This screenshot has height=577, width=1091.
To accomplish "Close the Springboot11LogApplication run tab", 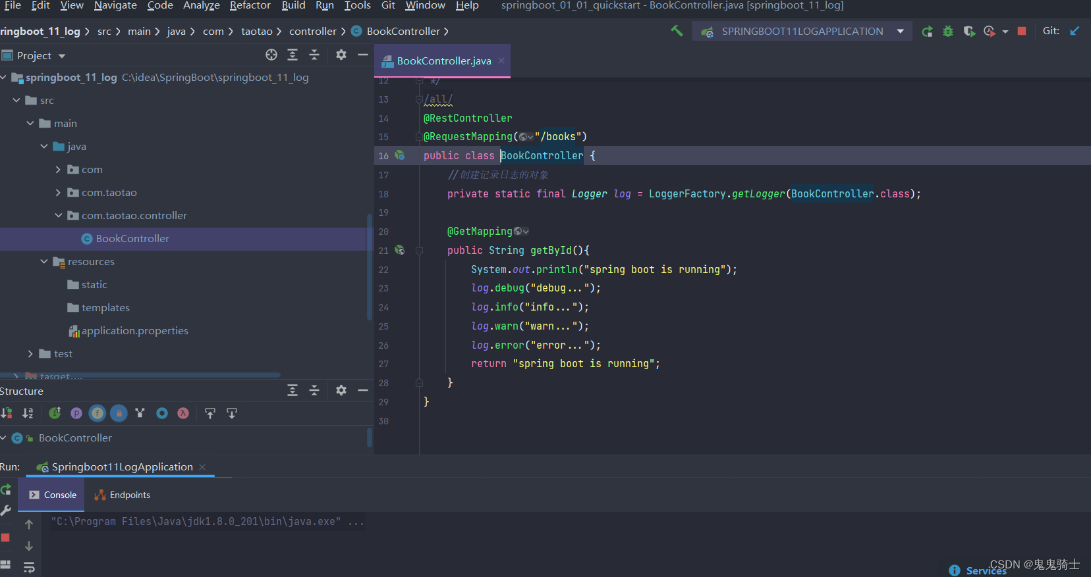I will pyautogui.click(x=202, y=467).
